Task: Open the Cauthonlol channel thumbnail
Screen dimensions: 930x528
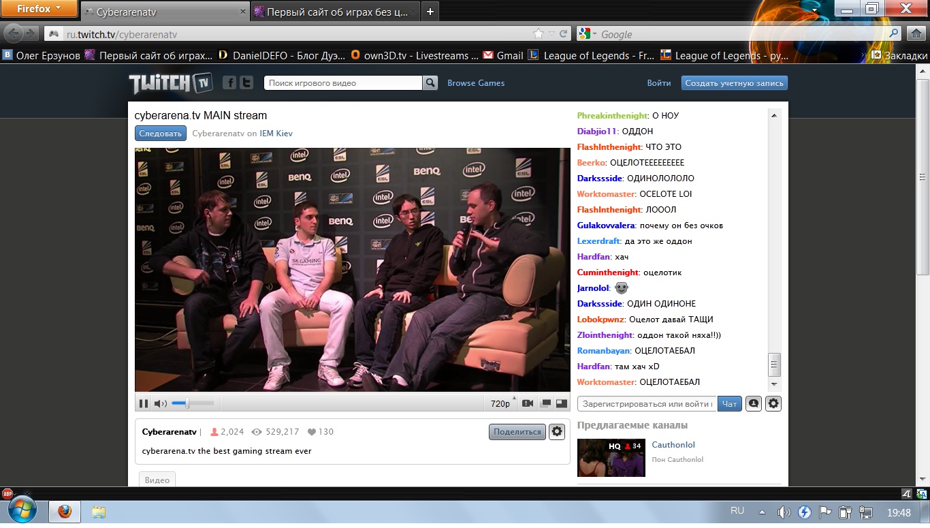Action: [611, 458]
